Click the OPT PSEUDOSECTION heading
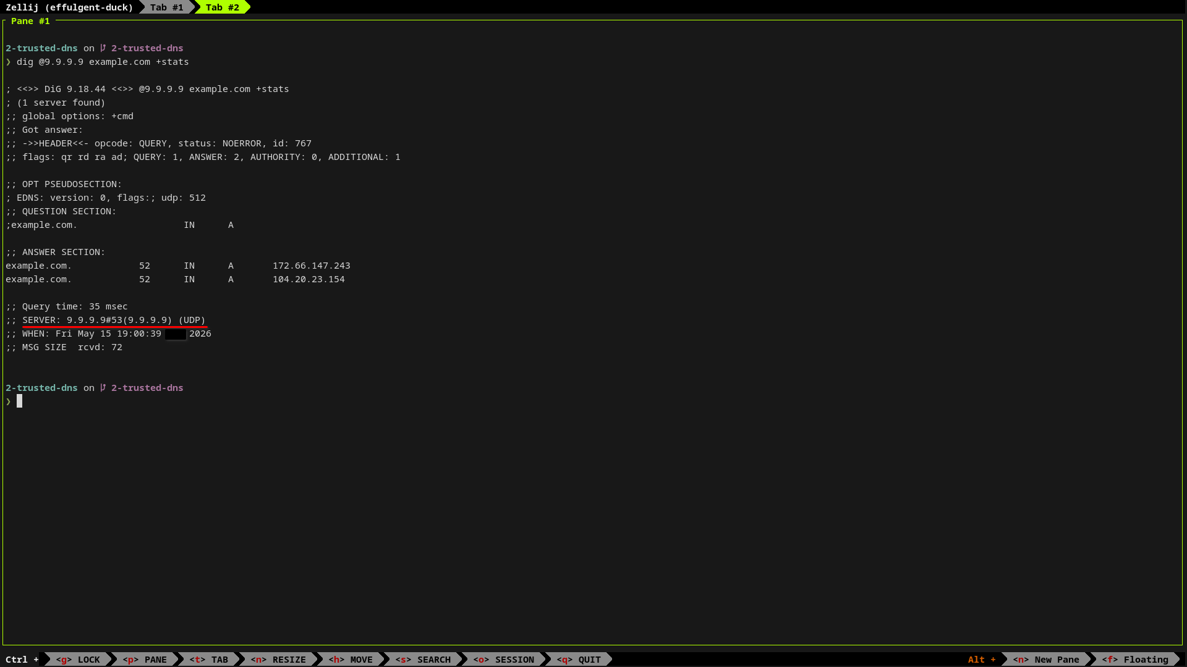 tap(64, 184)
